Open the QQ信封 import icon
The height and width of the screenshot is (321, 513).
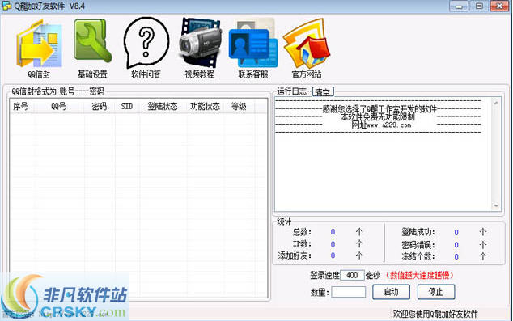40,44
